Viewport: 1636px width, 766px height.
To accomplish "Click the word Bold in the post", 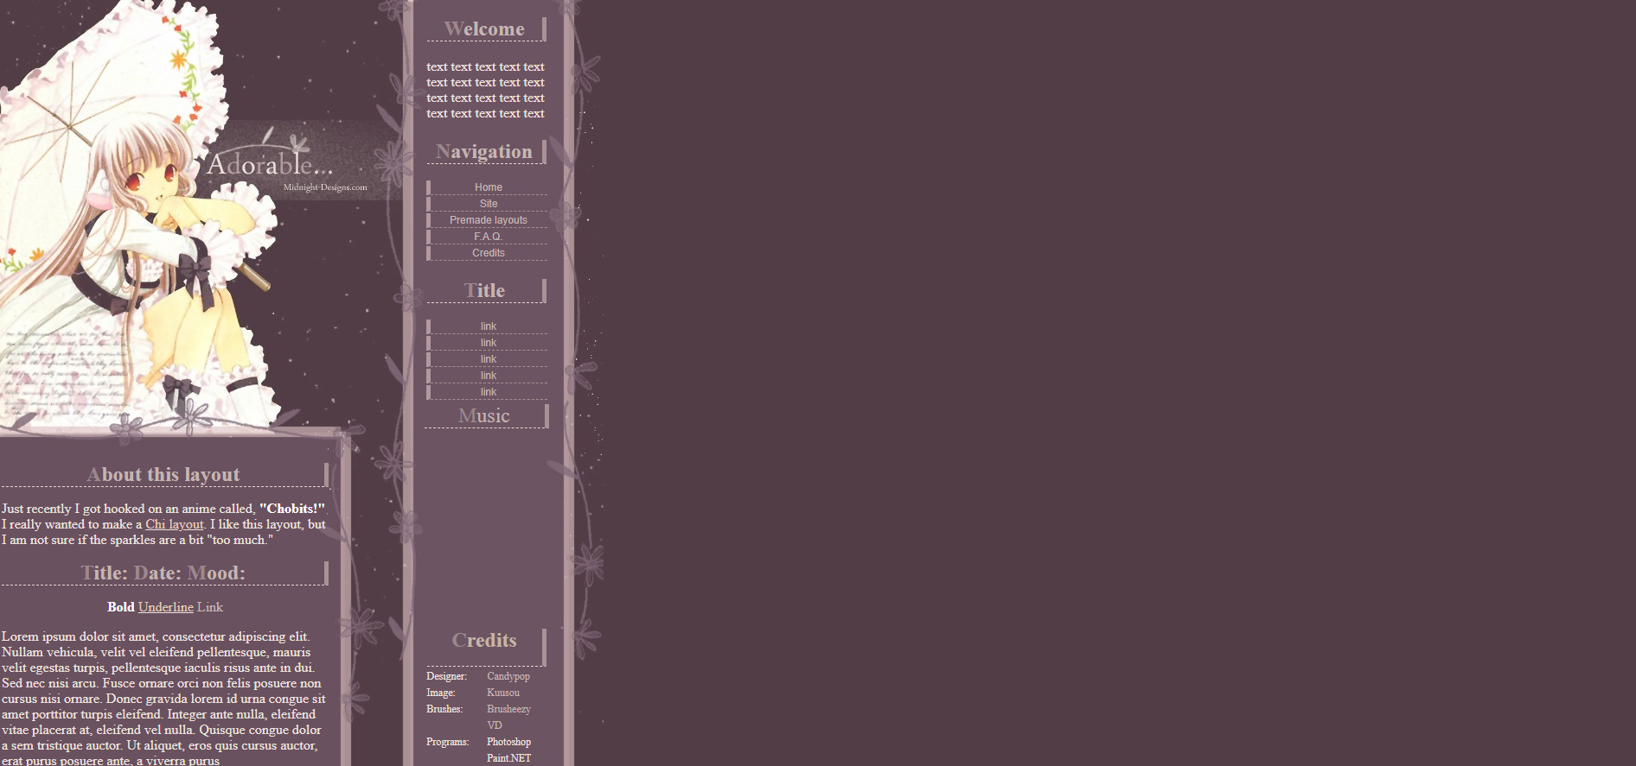I will point(121,607).
